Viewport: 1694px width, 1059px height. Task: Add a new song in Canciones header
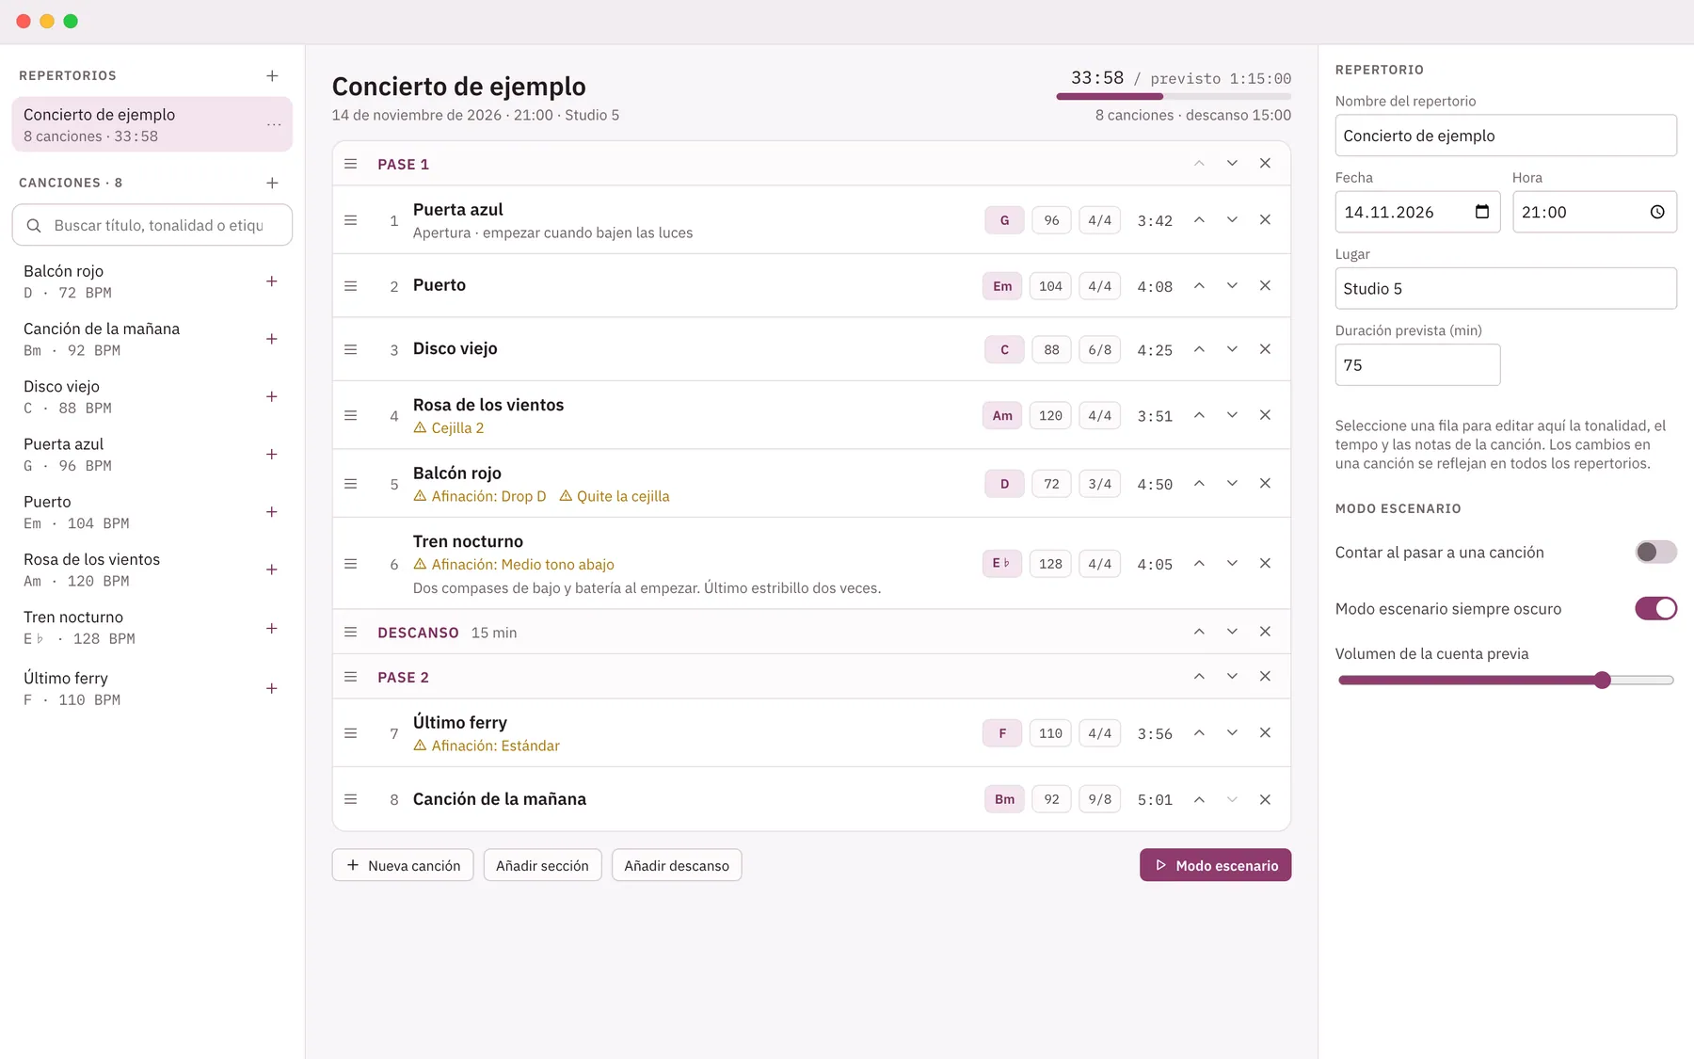click(272, 183)
